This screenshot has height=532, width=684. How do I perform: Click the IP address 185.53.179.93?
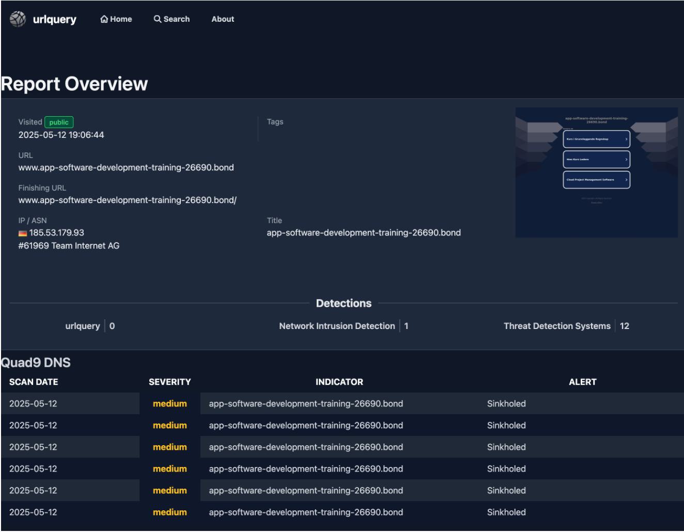56,233
